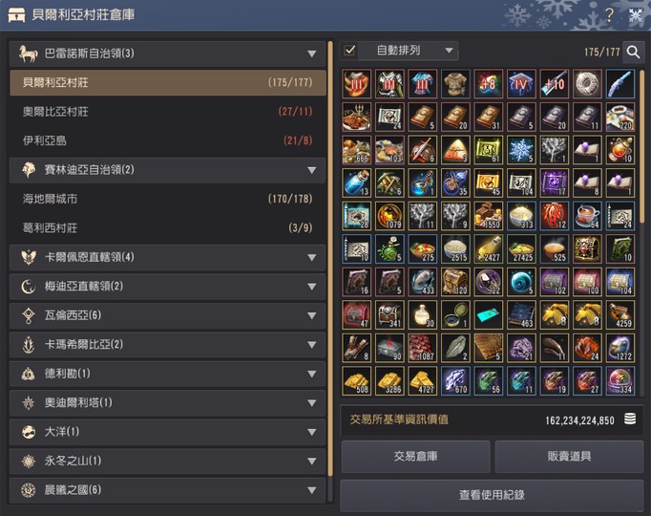Select 奧爾比亞村莊 warehouse in the list
Viewport: 651px width, 516px height.
[167, 112]
